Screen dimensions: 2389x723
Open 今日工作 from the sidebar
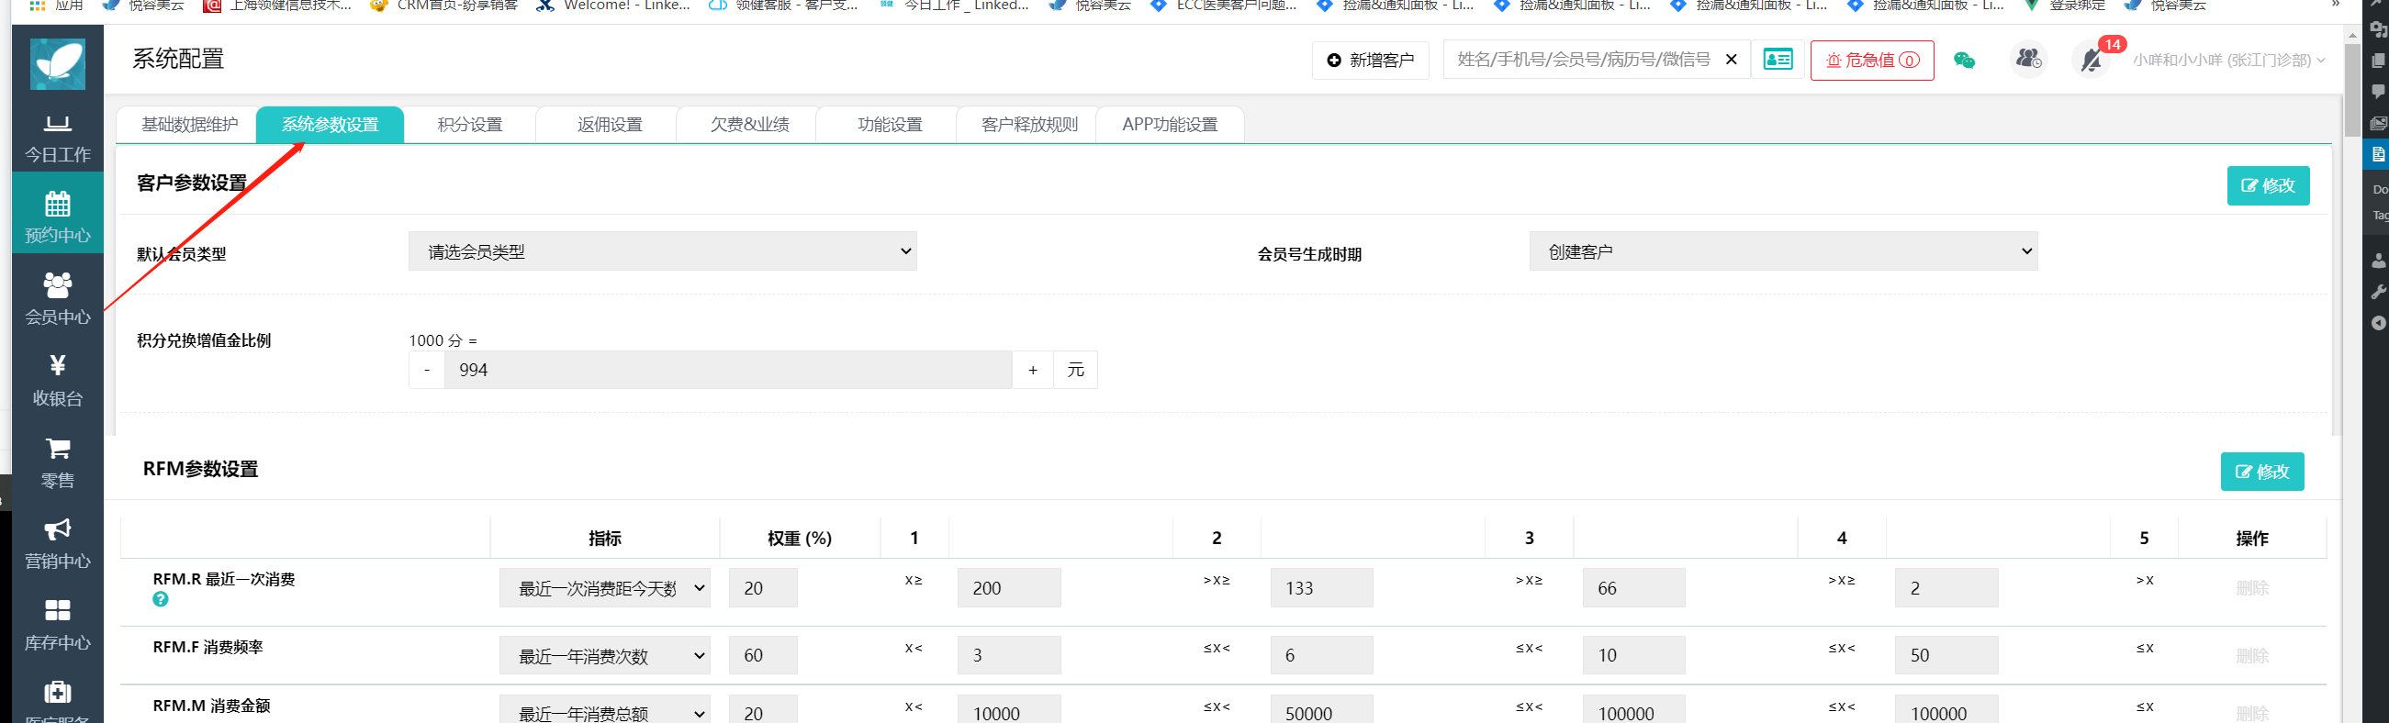[58, 139]
